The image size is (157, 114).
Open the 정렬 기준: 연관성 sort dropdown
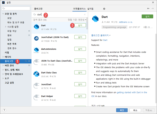(x=77, y=20)
